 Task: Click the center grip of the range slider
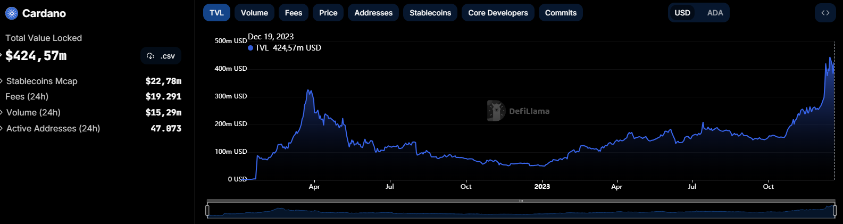(521, 201)
